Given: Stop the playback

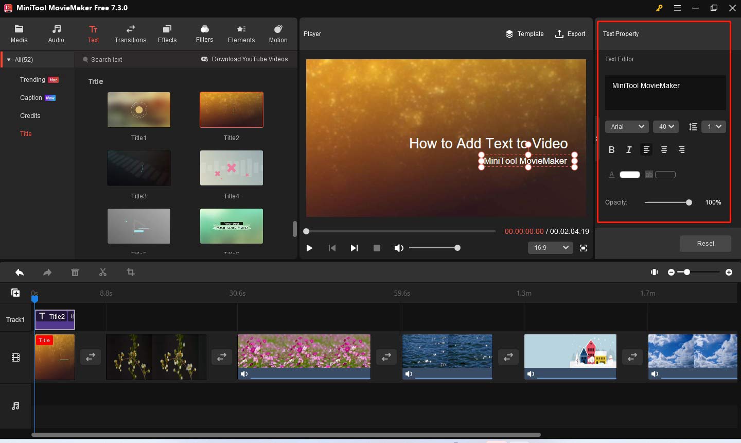Looking at the screenshot, I should click(x=377, y=248).
